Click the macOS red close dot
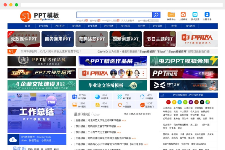The width and height of the screenshot is (225, 150). [5, 5]
